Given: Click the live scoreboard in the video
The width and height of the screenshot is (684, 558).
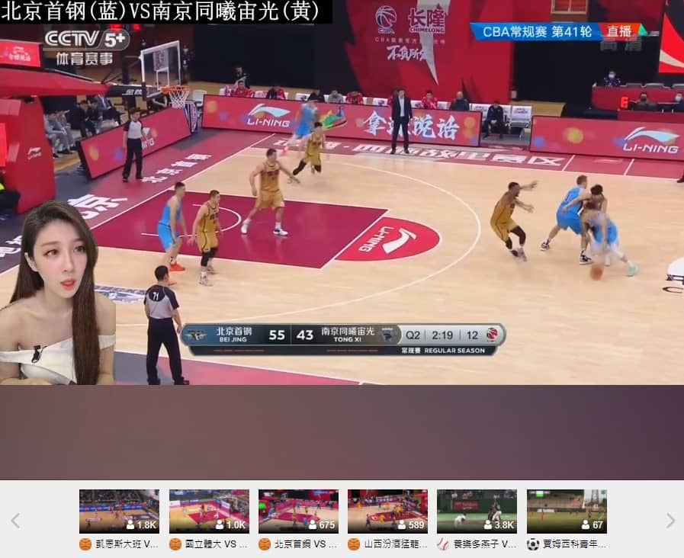Looking at the screenshot, I should pyautogui.click(x=344, y=339).
